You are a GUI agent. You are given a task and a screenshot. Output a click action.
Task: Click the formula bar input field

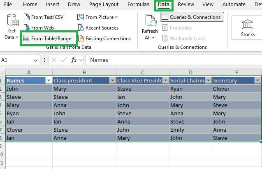coord(173,60)
